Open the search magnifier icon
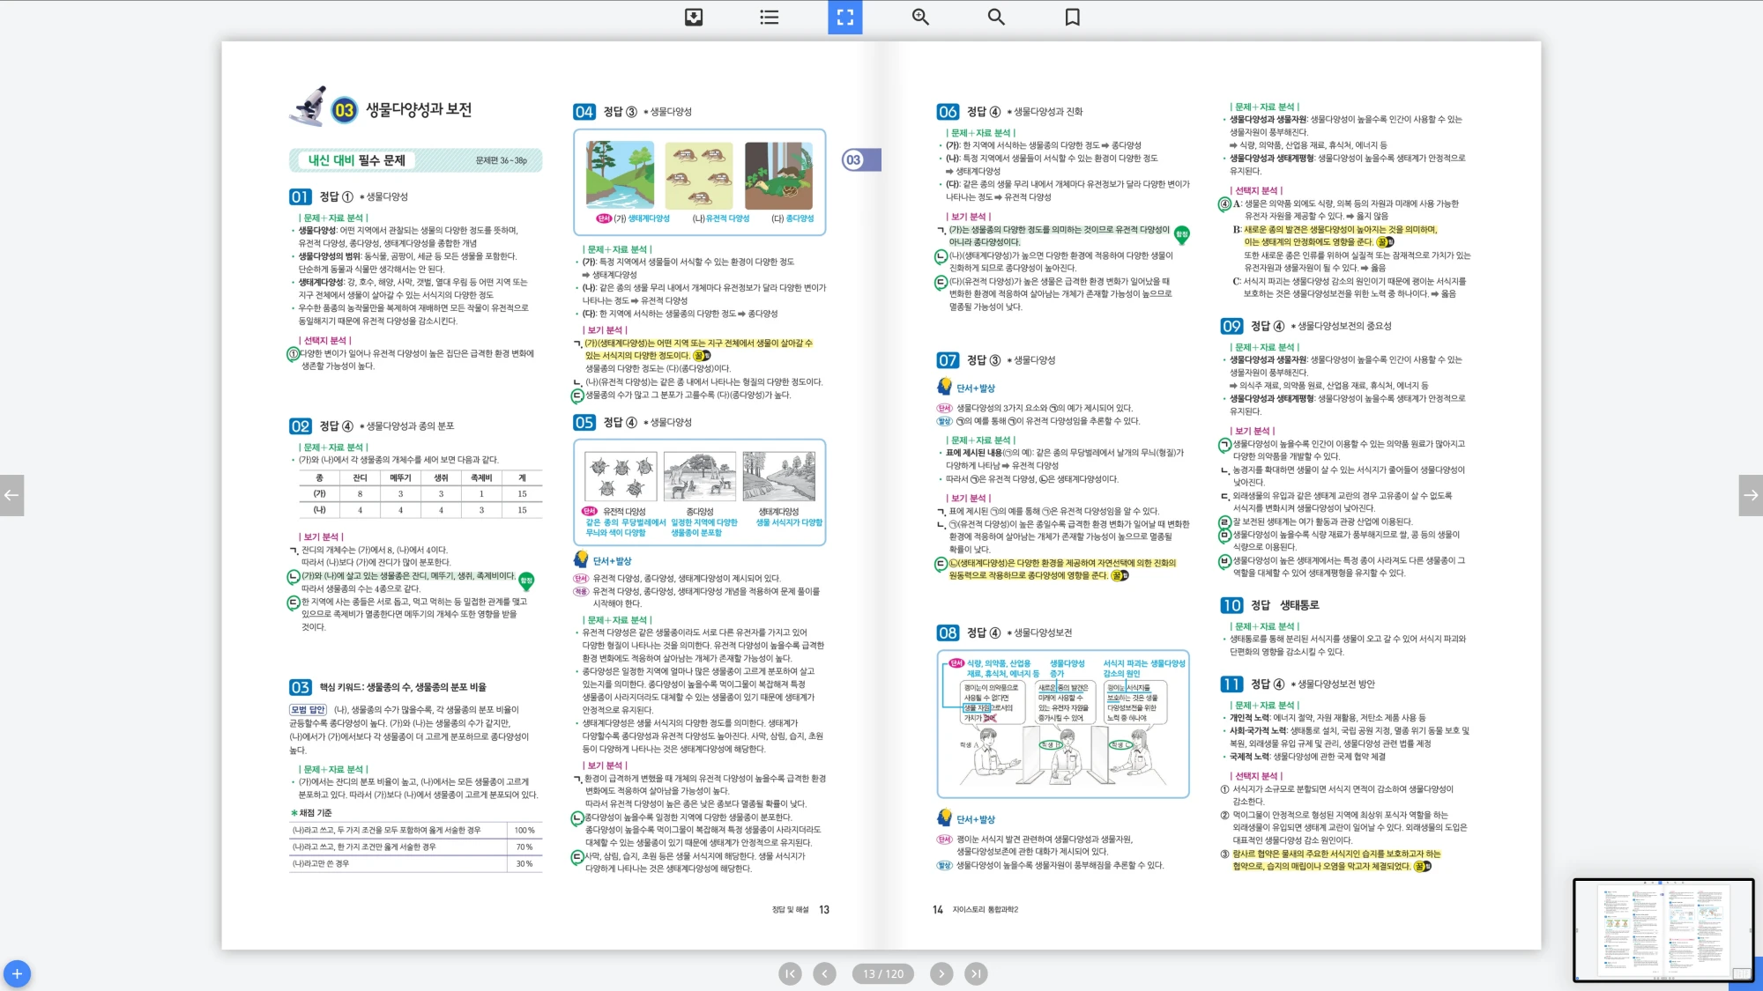 (x=996, y=17)
